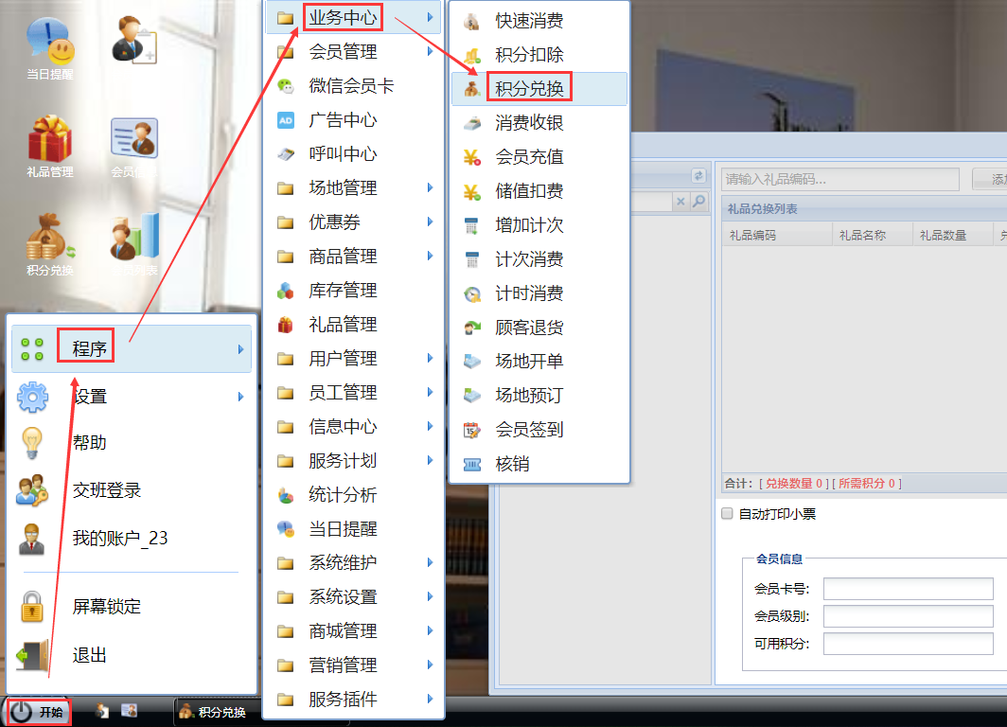This screenshot has width=1007, height=727.
Task: Enable the 自动打印小票 checkbox
Action: coord(727,514)
